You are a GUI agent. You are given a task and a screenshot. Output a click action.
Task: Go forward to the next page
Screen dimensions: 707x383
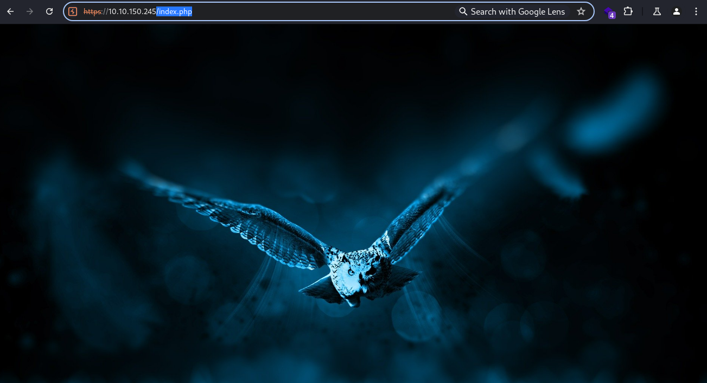pos(30,11)
